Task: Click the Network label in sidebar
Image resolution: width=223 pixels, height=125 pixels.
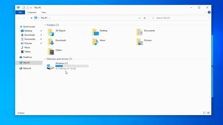Action: [27, 68]
